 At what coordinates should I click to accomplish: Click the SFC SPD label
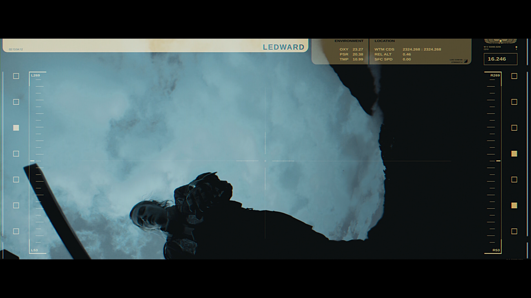(x=383, y=59)
